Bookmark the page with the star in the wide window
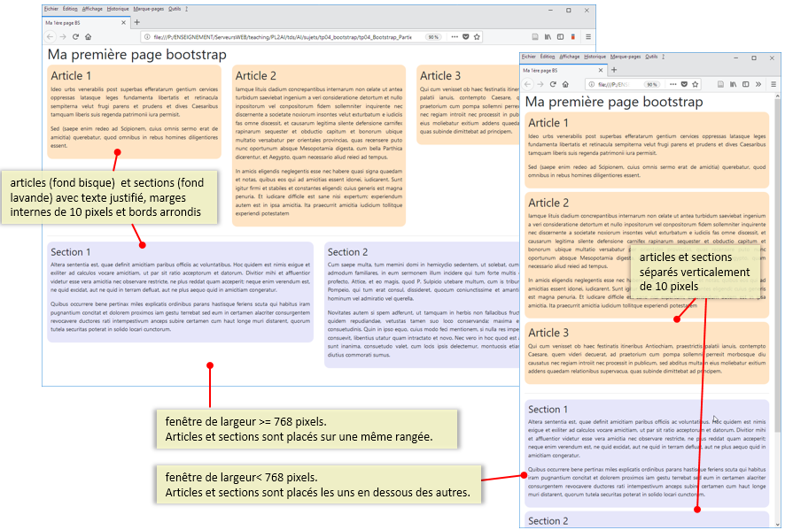785x530 pixels. click(x=478, y=37)
